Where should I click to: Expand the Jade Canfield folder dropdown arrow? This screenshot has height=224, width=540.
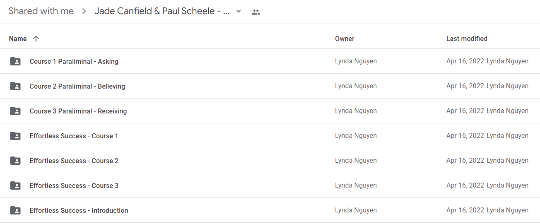[239, 12]
